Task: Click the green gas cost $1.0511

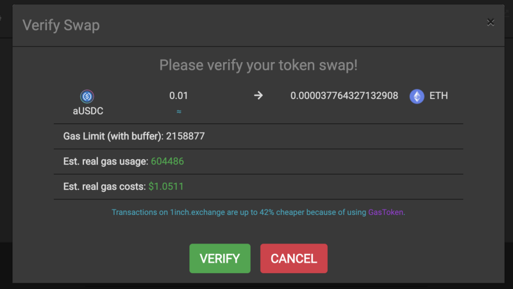Action: [x=166, y=187]
